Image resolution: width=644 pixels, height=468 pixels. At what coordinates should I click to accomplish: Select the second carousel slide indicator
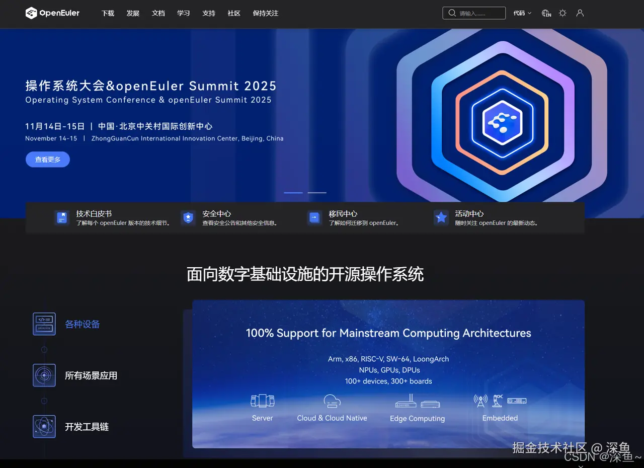[x=317, y=193]
